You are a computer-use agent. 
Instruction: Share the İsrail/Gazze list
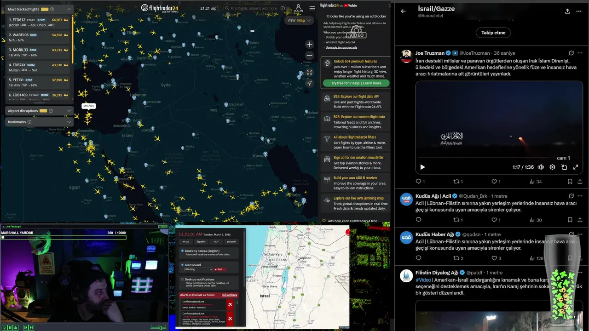pyautogui.click(x=567, y=11)
